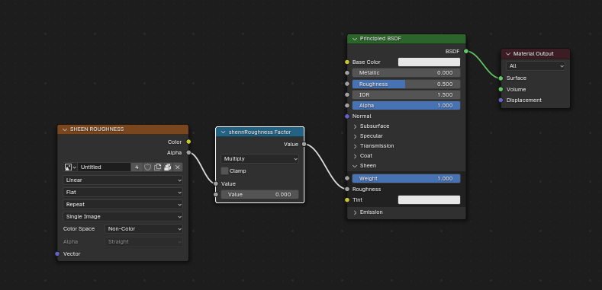
Task: Collapse the shennRoughness Factor node
Action: click(x=223, y=132)
